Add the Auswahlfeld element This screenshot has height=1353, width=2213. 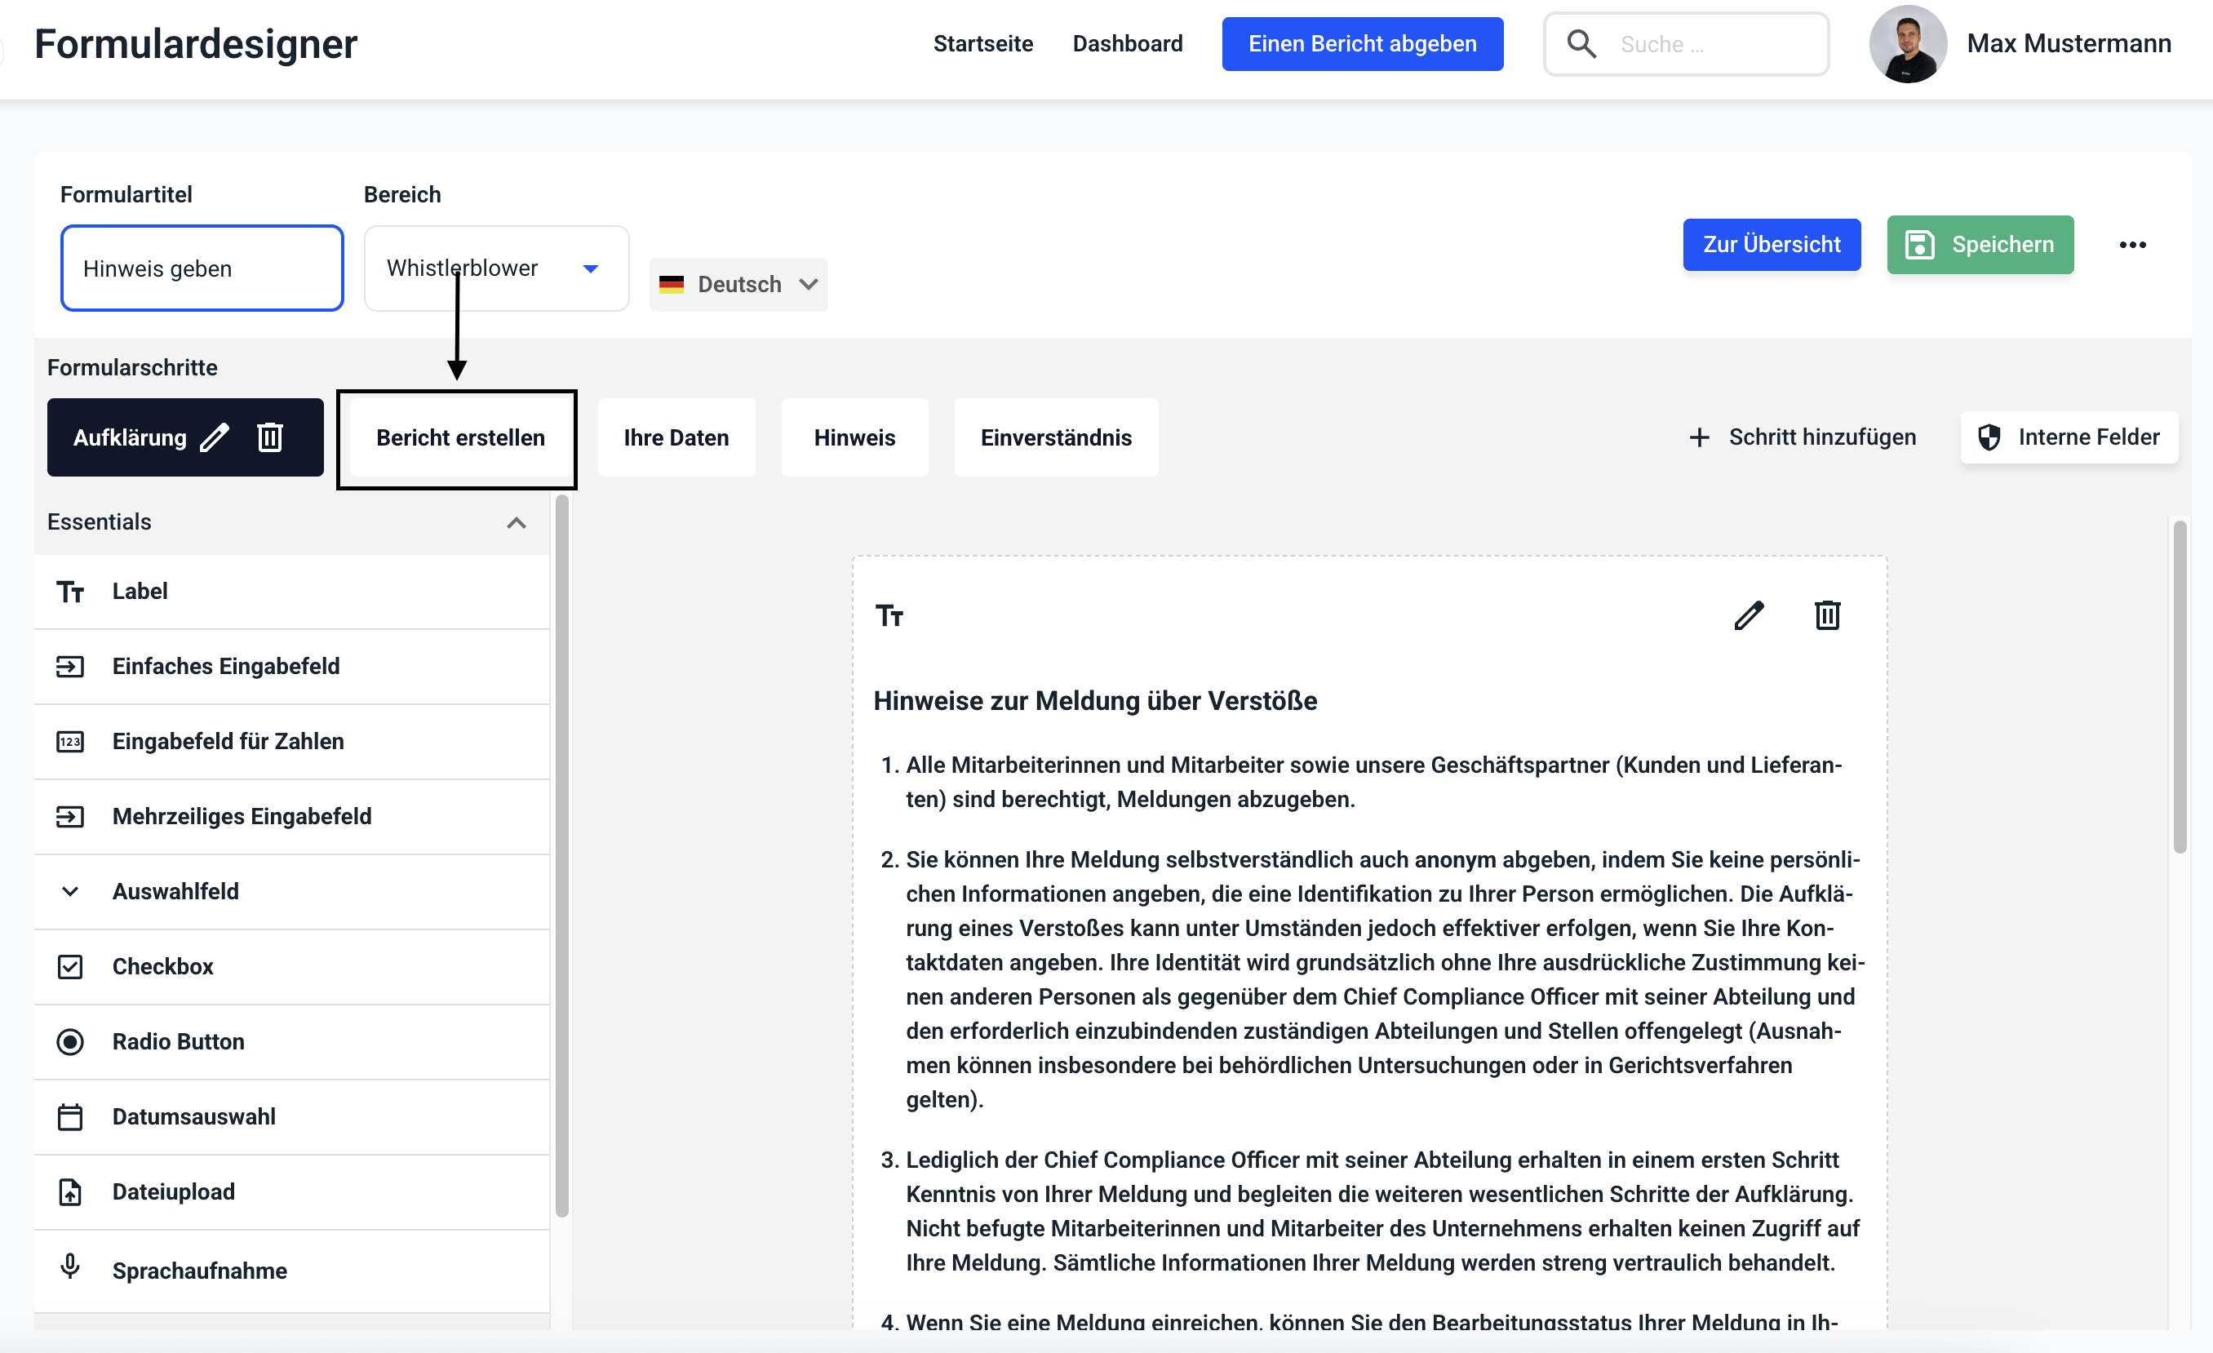(175, 891)
